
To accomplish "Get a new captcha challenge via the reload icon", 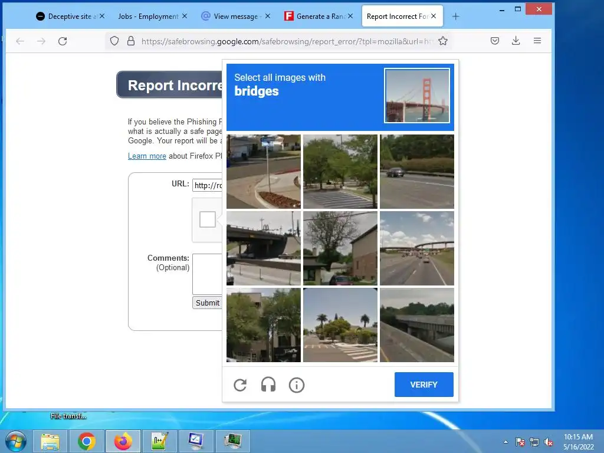I will tap(240, 385).
